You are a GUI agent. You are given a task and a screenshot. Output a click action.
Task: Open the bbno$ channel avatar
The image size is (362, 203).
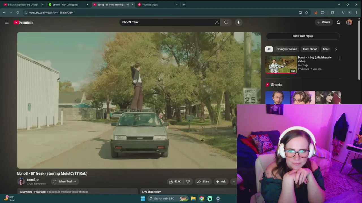(21, 181)
